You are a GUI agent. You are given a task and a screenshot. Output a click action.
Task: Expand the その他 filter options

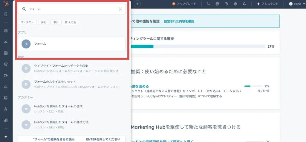(x=71, y=22)
